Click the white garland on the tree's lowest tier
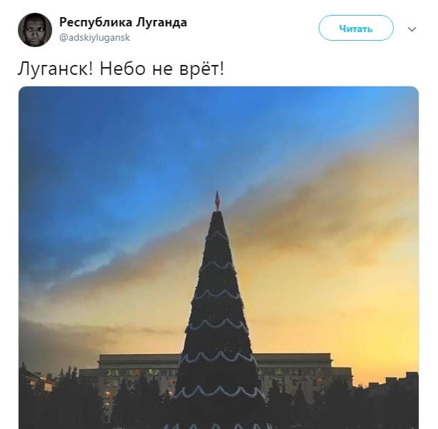 [219, 390]
